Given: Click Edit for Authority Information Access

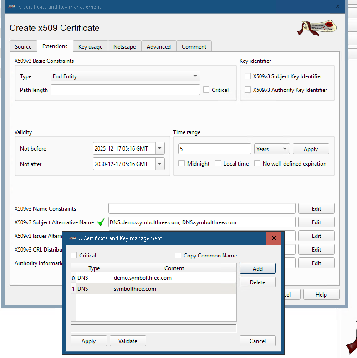Looking at the screenshot, I should click(x=316, y=263).
